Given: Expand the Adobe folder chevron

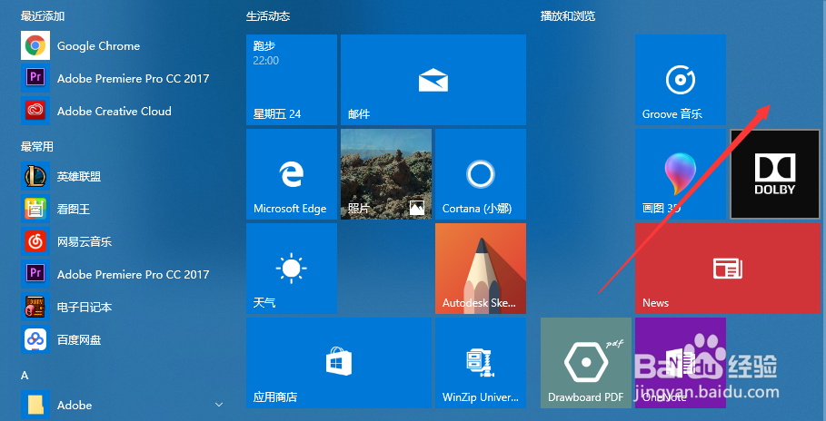Looking at the screenshot, I should click(219, 405).
